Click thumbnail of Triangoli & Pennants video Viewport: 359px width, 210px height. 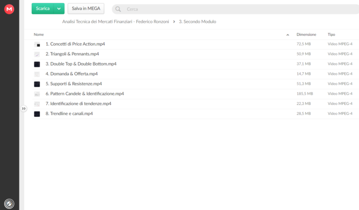37,54
